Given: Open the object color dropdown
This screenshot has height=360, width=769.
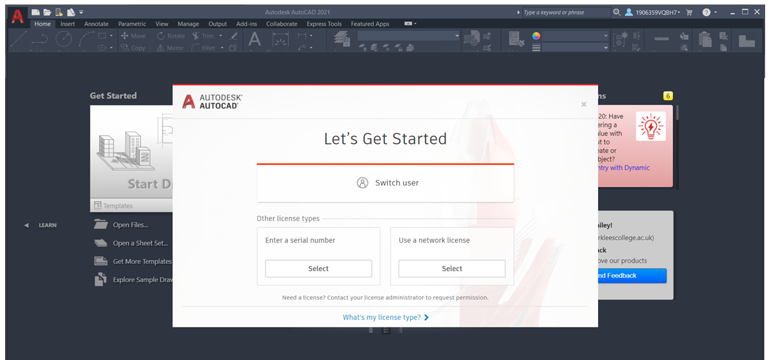Looking at the screenshot, I should [606, 36].
